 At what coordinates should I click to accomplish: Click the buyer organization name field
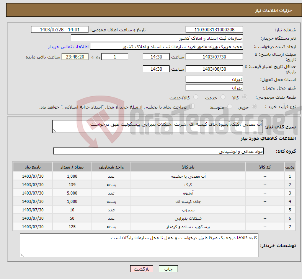pyautogui.click(x=157, y=38)
